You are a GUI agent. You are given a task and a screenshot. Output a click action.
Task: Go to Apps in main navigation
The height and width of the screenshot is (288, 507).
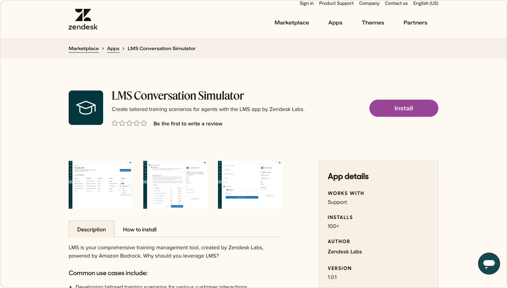[335, 23]
